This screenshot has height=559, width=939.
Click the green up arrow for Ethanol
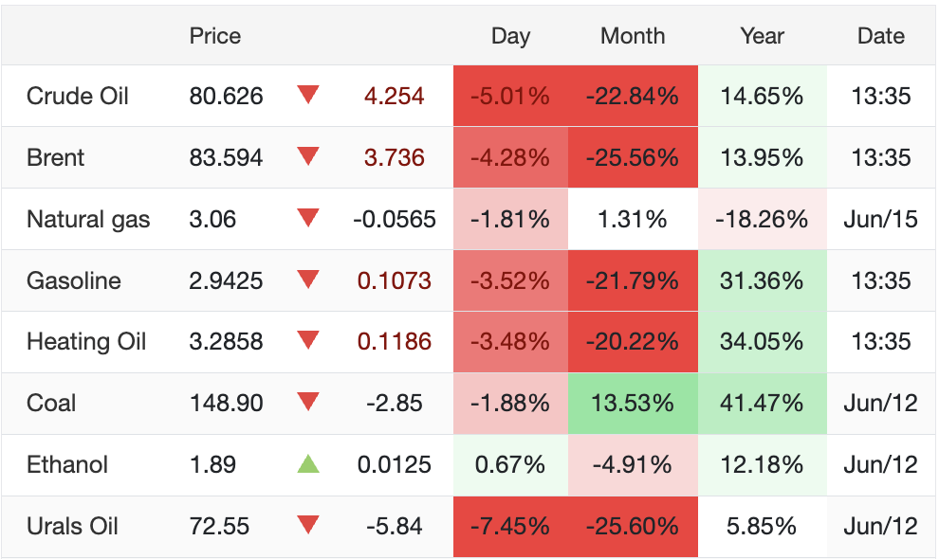coord(308,464)
